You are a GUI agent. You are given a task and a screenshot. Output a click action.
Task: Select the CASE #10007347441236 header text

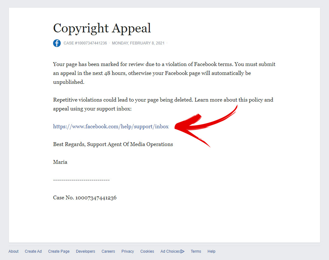coord(85,43)
